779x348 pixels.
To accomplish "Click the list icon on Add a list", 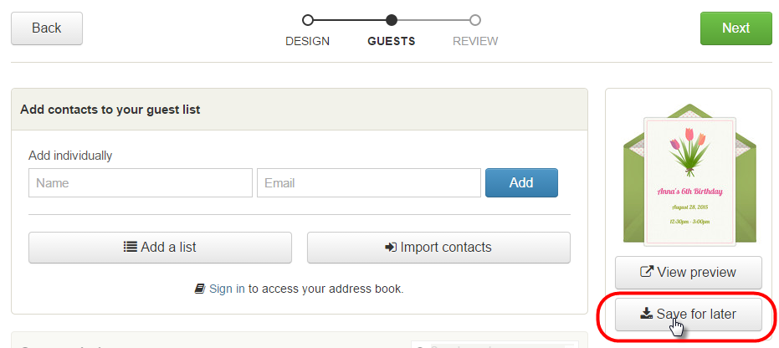I will [130, 248].
